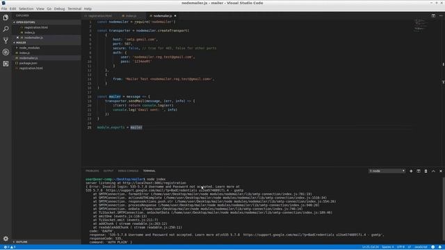Switch to the Output panel tab
This screenshot has width=445, height=250.
tap(108, 171)
